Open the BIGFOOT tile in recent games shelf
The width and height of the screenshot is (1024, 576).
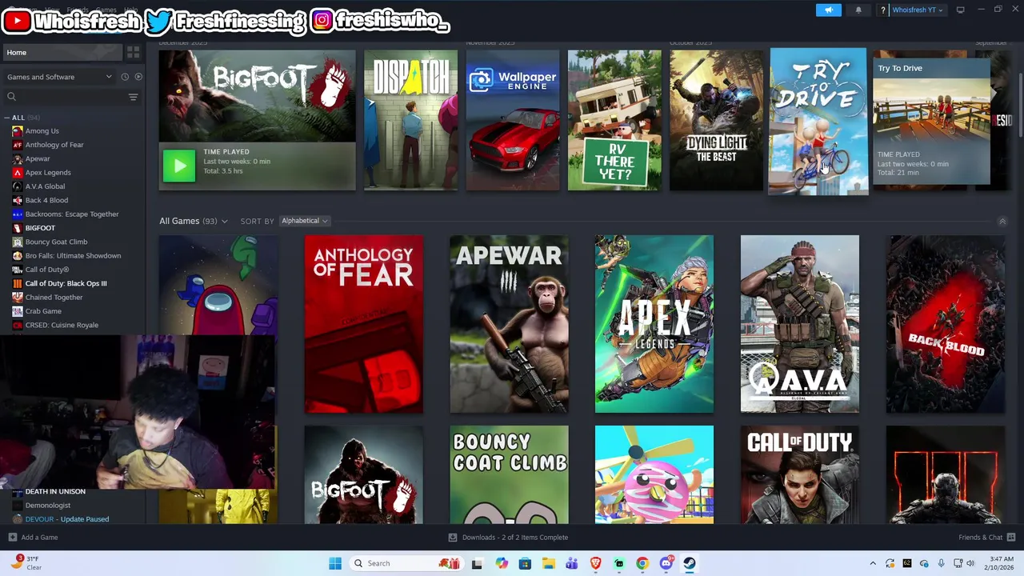pyautogui.click(x=257, y=120)
